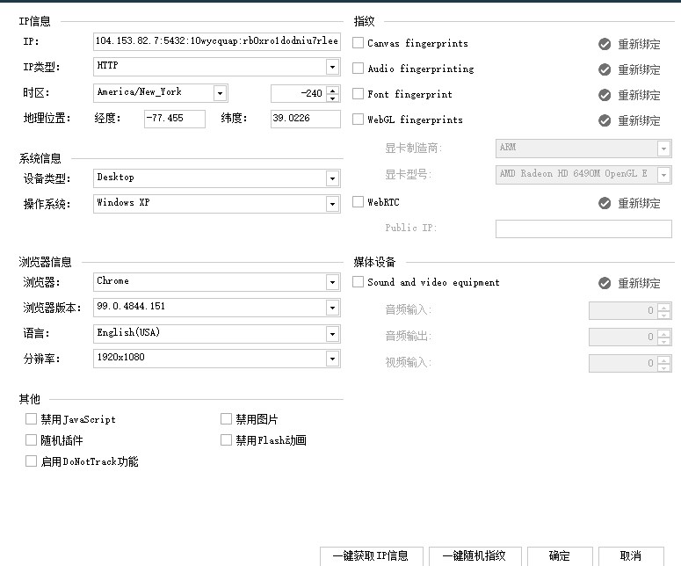Image resolution: width=681 pixels, height=566 pixels.
Task: Click rebind checkmark icon for Canvas fingerprints
Action: pos(605,44)
